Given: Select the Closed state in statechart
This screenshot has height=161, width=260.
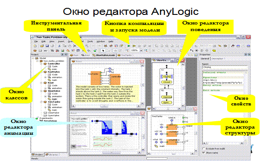Looking at the screenshot, I should [x=167, y=82].
